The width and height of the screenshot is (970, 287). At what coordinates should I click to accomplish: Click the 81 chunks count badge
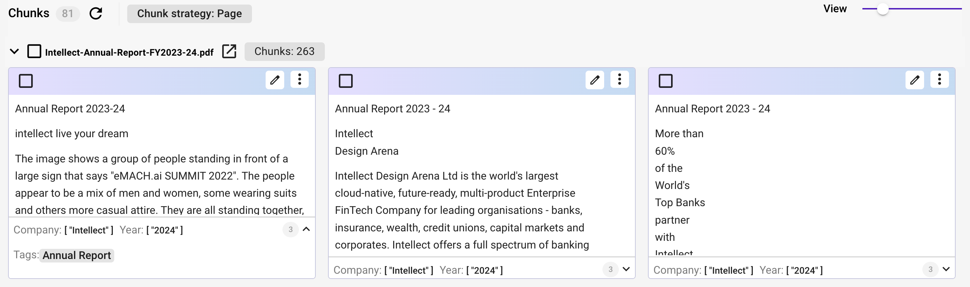[x=68, y=14]
